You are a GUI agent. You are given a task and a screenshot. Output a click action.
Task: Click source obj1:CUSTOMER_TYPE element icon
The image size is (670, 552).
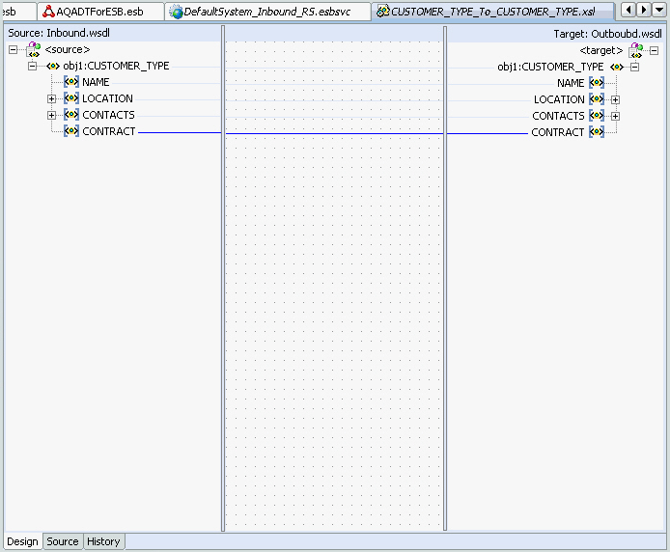click(53, 67)
